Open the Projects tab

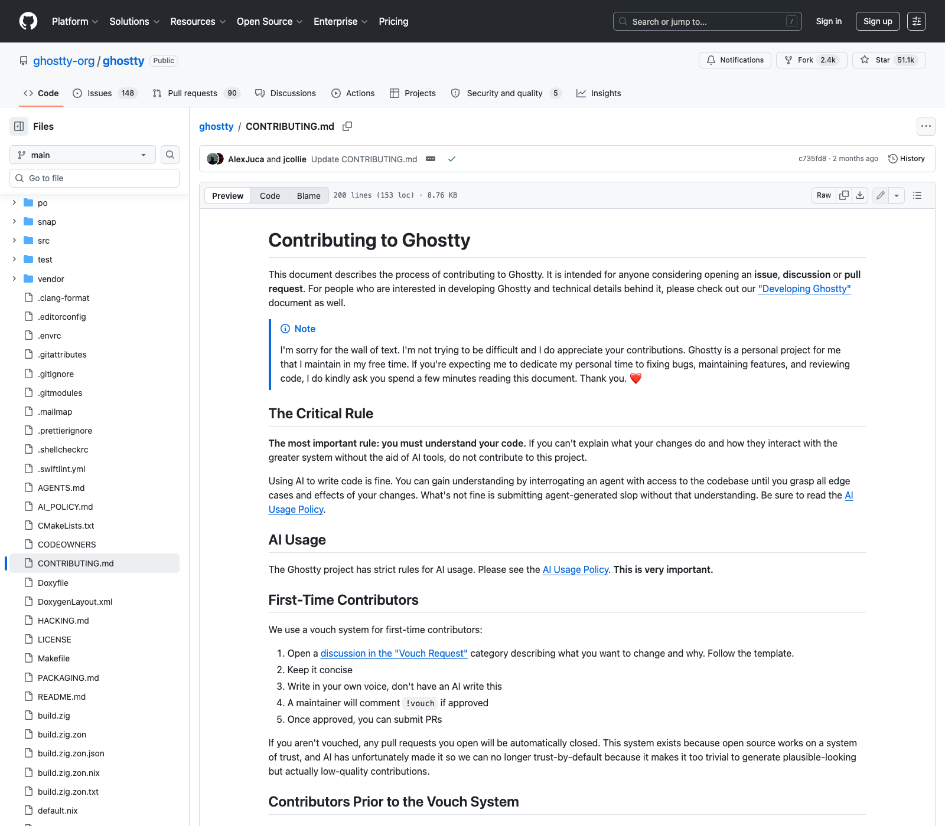[x=413, y=93]
